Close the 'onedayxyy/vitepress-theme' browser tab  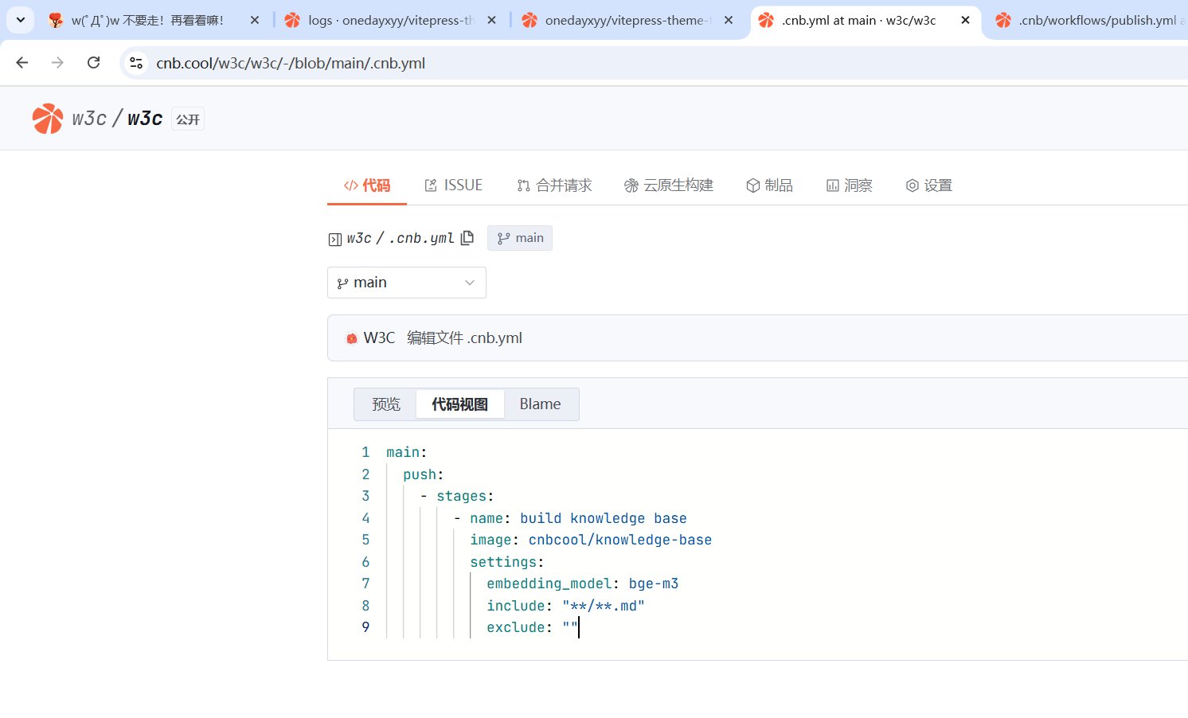click(x=729, y=21)
